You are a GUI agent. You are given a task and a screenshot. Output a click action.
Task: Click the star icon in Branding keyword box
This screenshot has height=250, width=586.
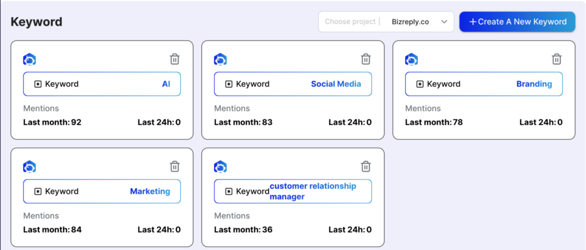[419, 84]
